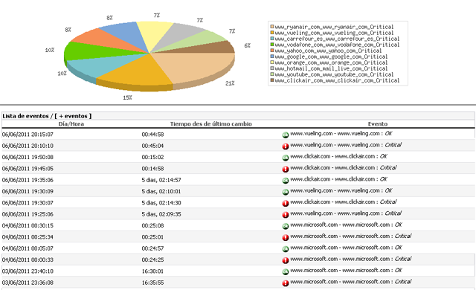Click the green OK icon for 19:35:06 event
476x290 pixels.
(286, 181)
